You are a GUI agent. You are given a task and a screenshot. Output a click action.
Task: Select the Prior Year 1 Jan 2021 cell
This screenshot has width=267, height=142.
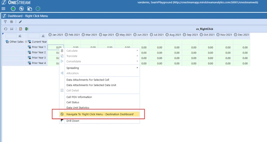click(x=56, y=47)
